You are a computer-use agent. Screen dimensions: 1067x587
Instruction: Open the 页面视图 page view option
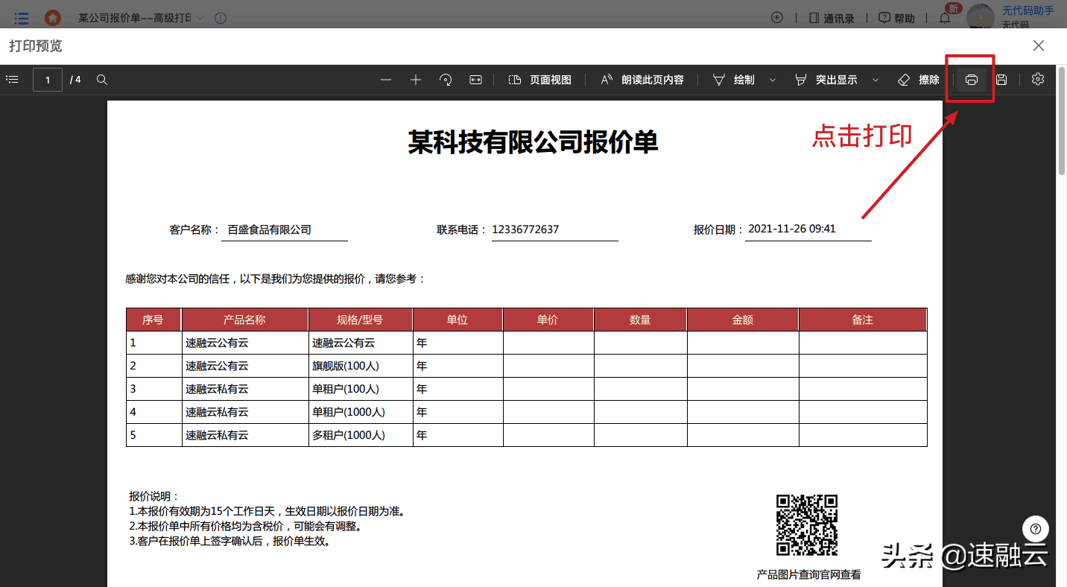540,80
